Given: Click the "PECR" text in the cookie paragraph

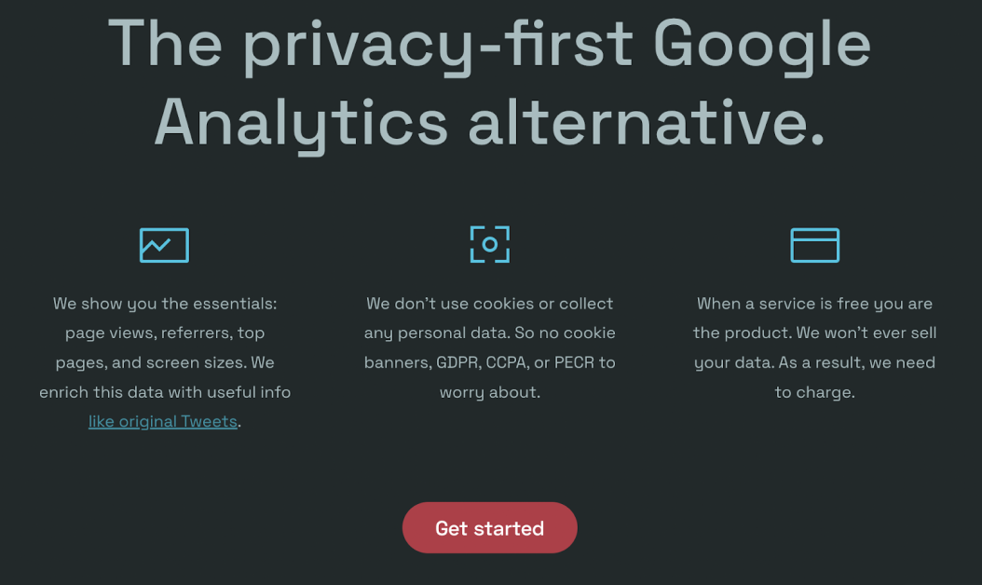Looking at the screenshot, I should click(x=574, y=362).
